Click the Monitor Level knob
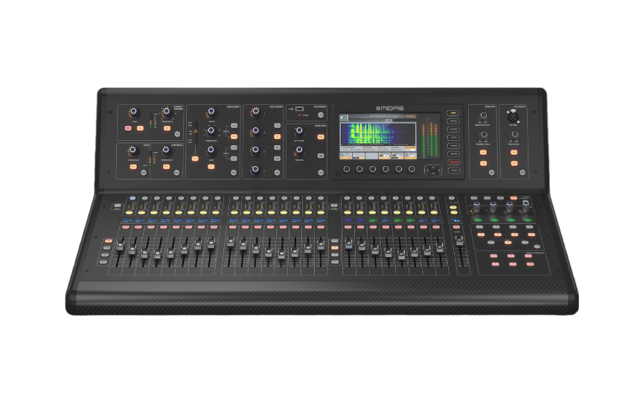 tap(484, 116)
